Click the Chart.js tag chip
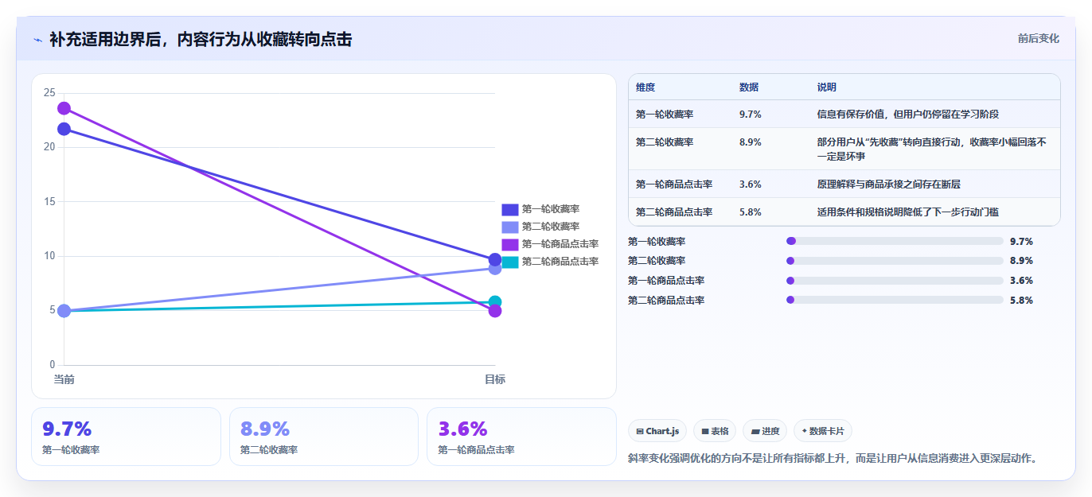Screen dimensions: 1092x497 click(657, 431)
